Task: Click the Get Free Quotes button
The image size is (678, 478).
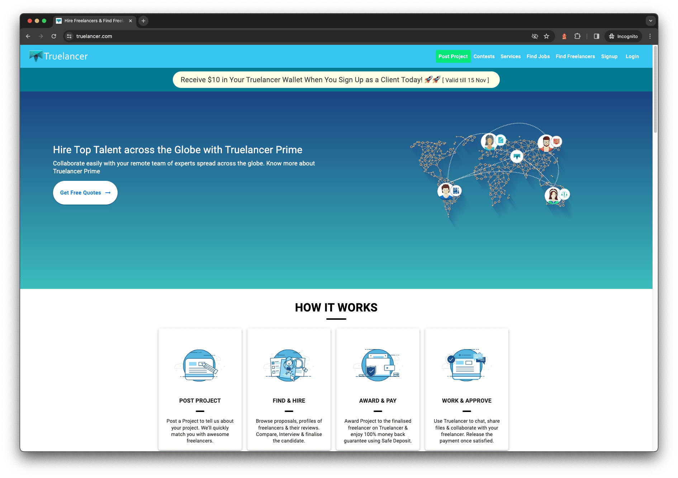Action: tap(85, 193)
